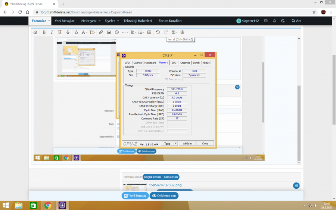Undo the last edit in editor

pos(158,32)
